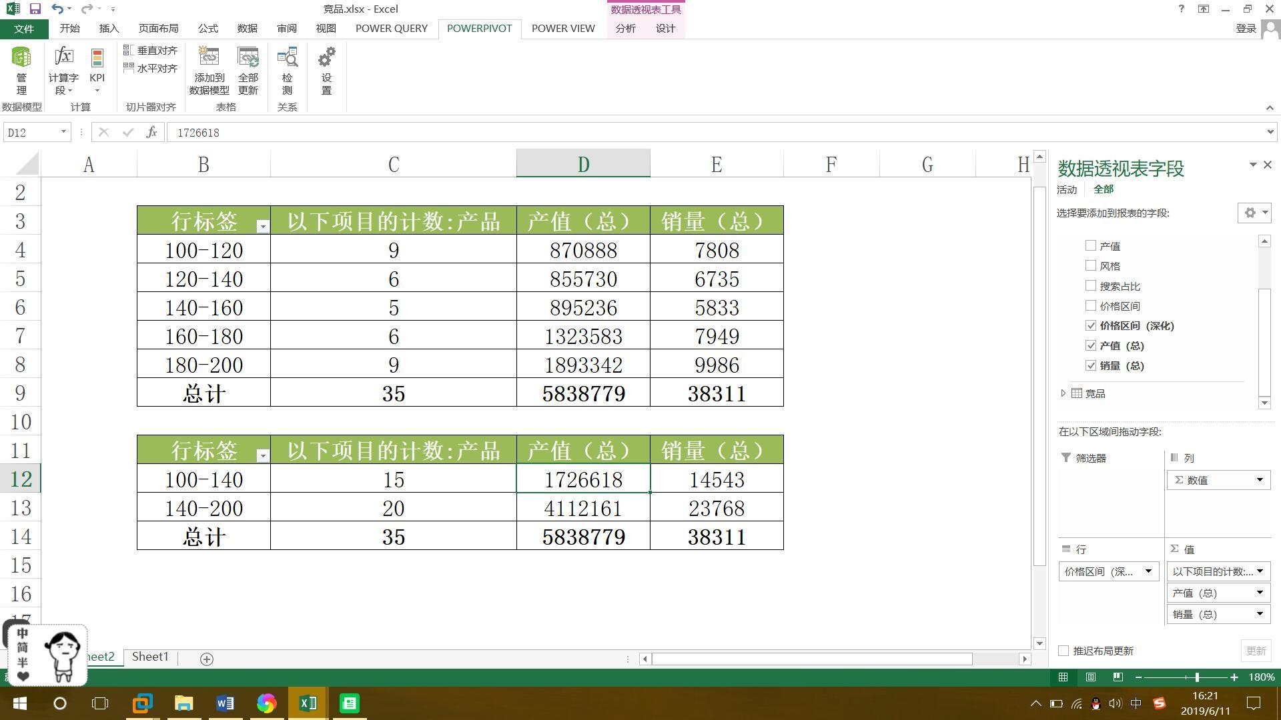Click the Save icon in quick access toolbar
Screen dimensions: 1281x720
tap(35, 9)
